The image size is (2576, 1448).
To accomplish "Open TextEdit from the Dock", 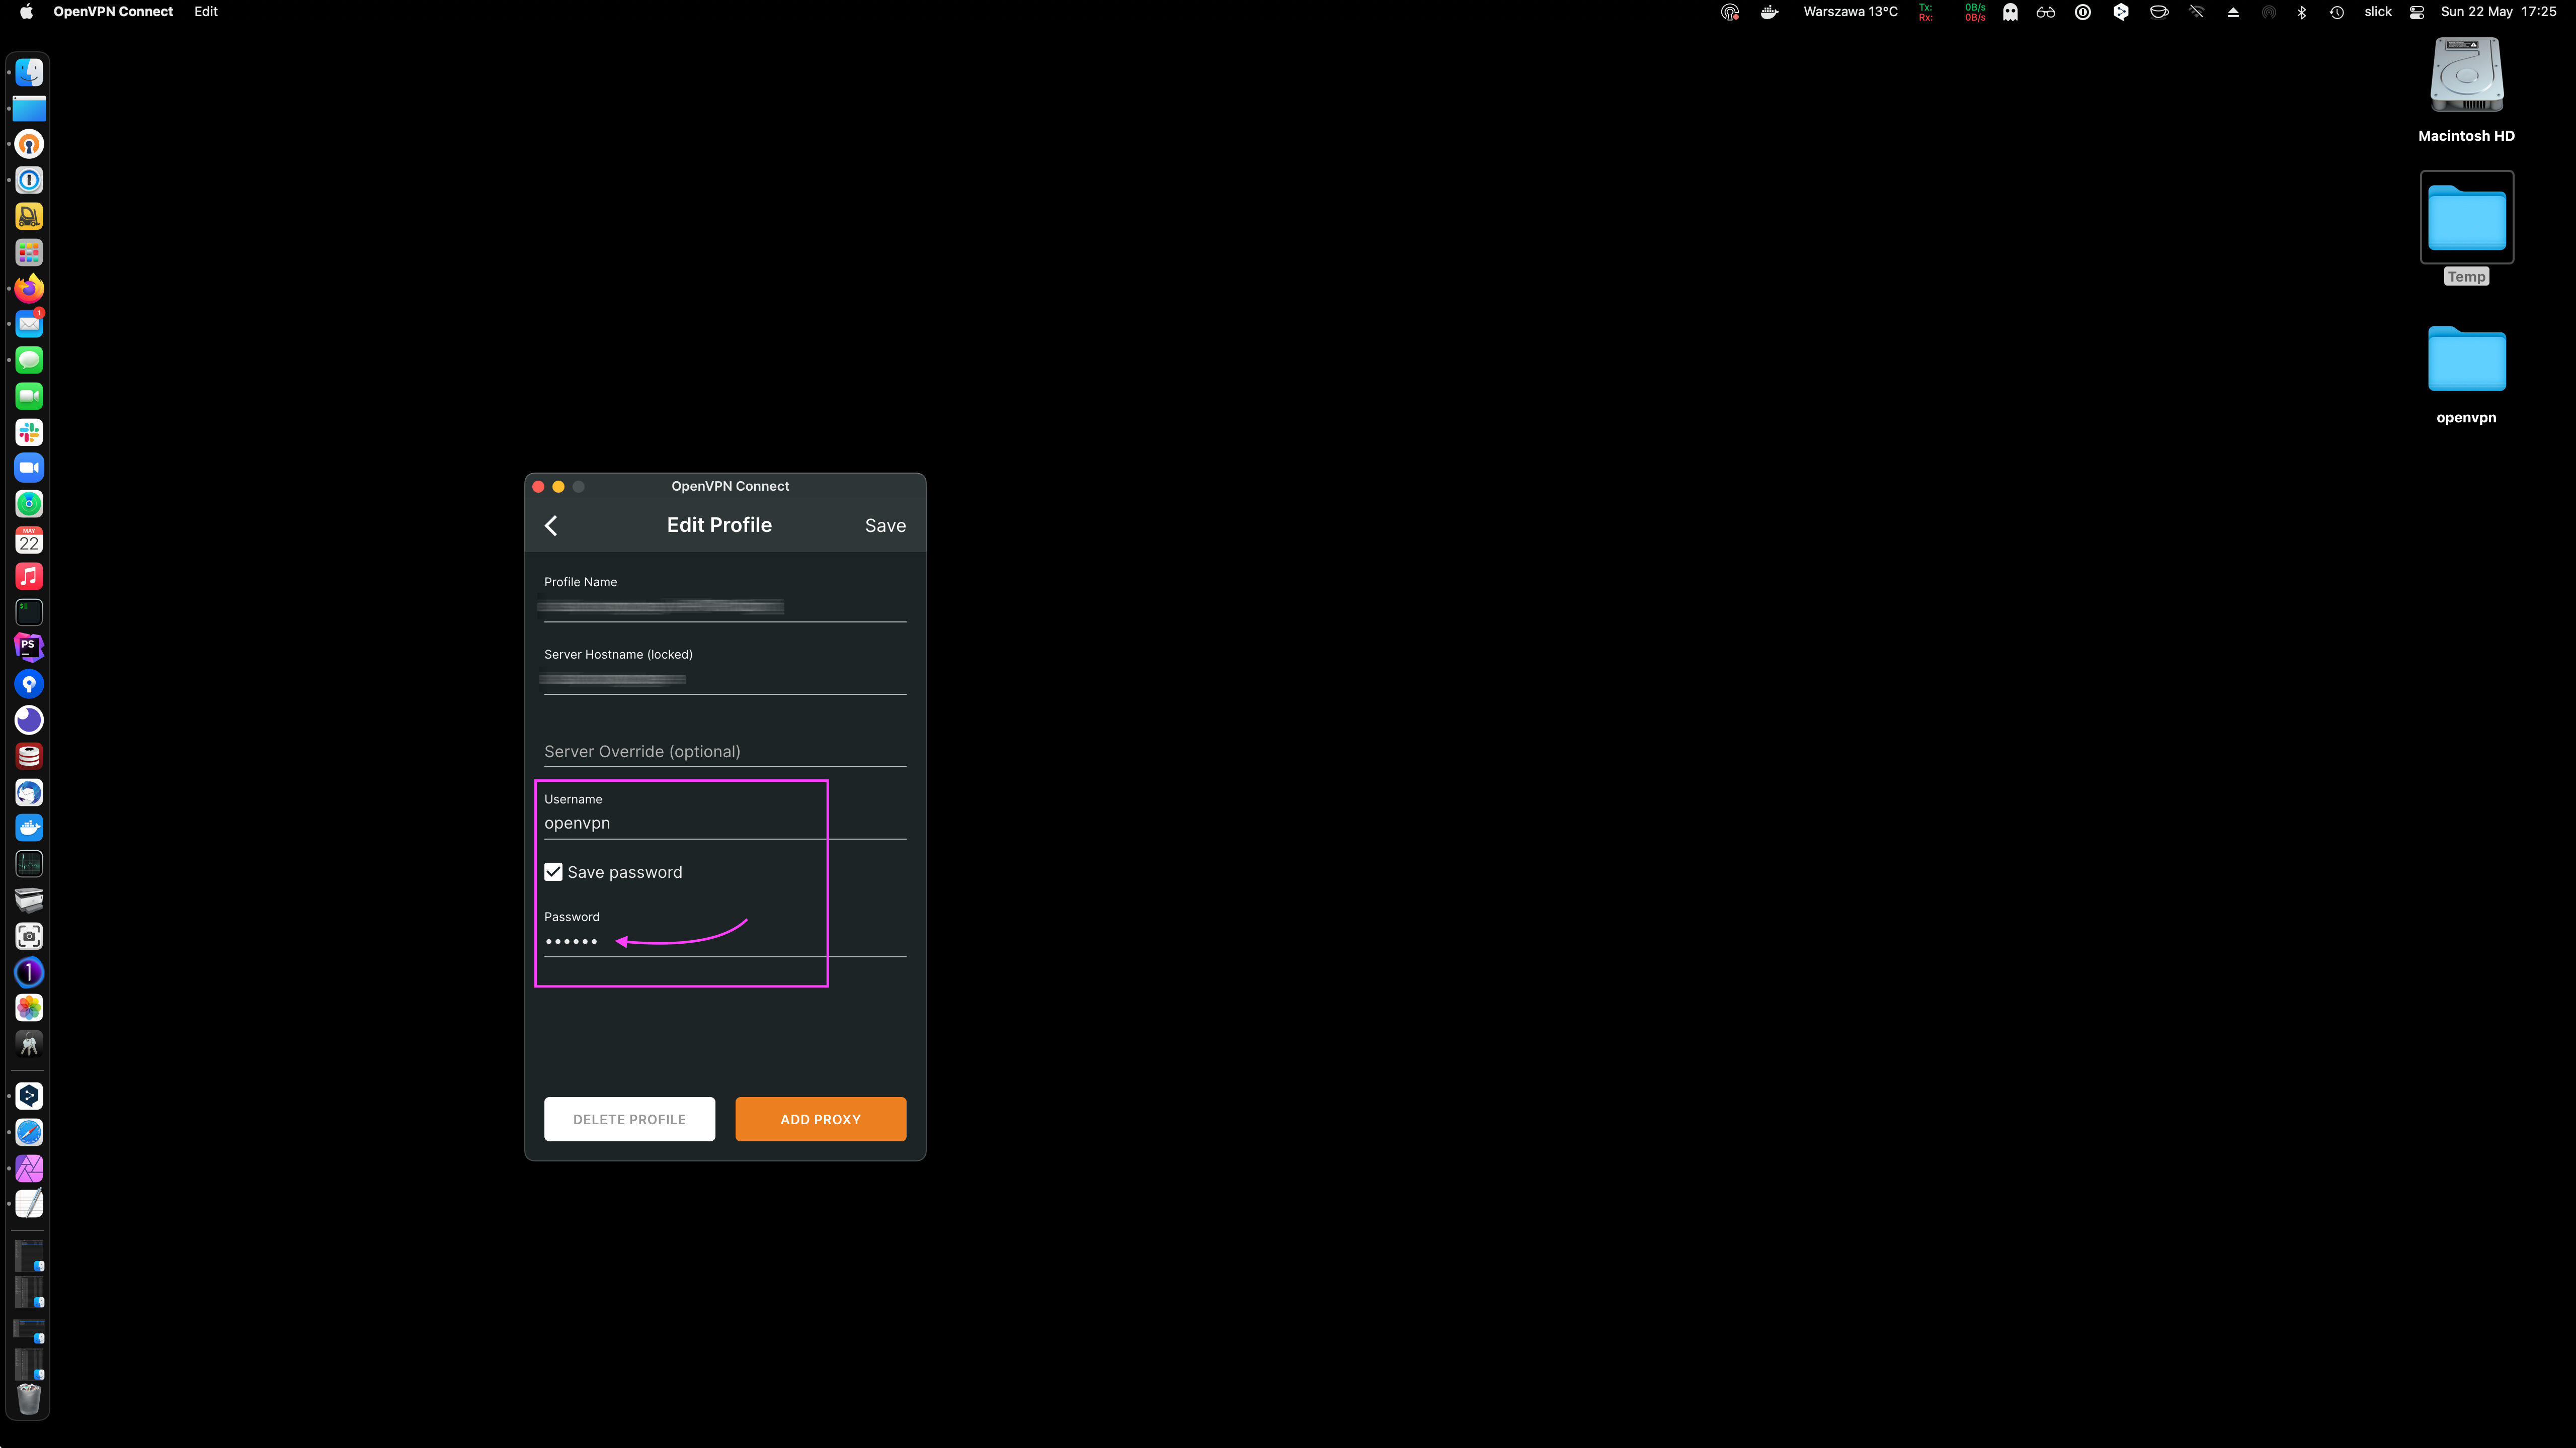I will click(29, 1204).
